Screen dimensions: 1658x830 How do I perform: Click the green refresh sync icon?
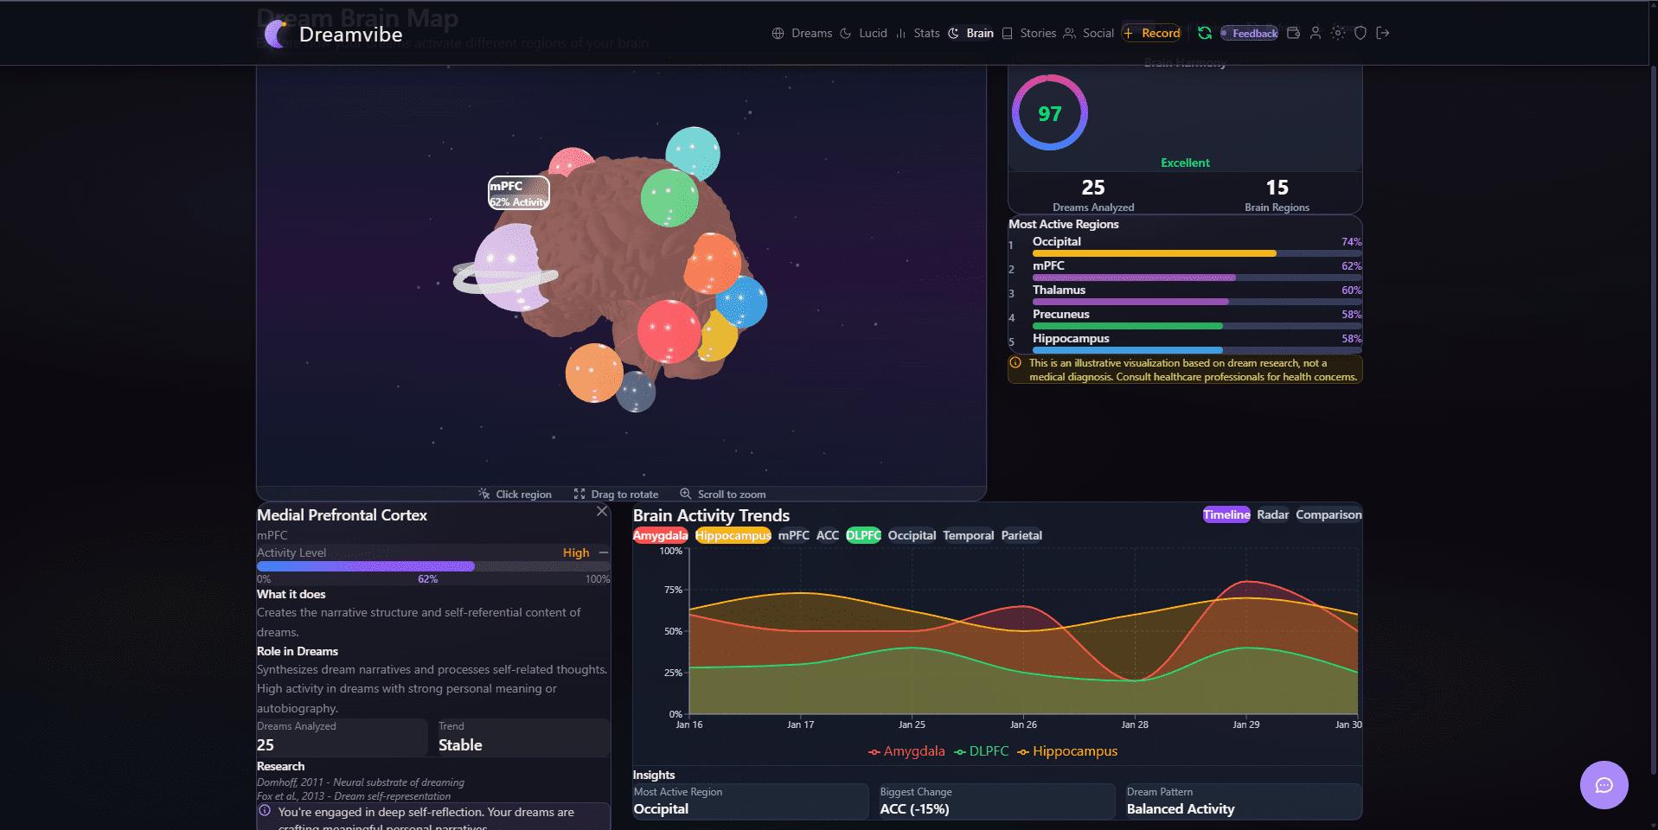[1204, 33]
